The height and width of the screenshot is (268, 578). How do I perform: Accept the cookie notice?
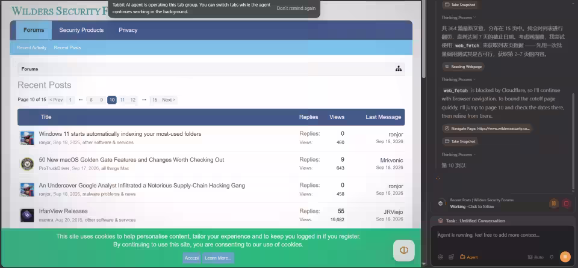point(191,258)
